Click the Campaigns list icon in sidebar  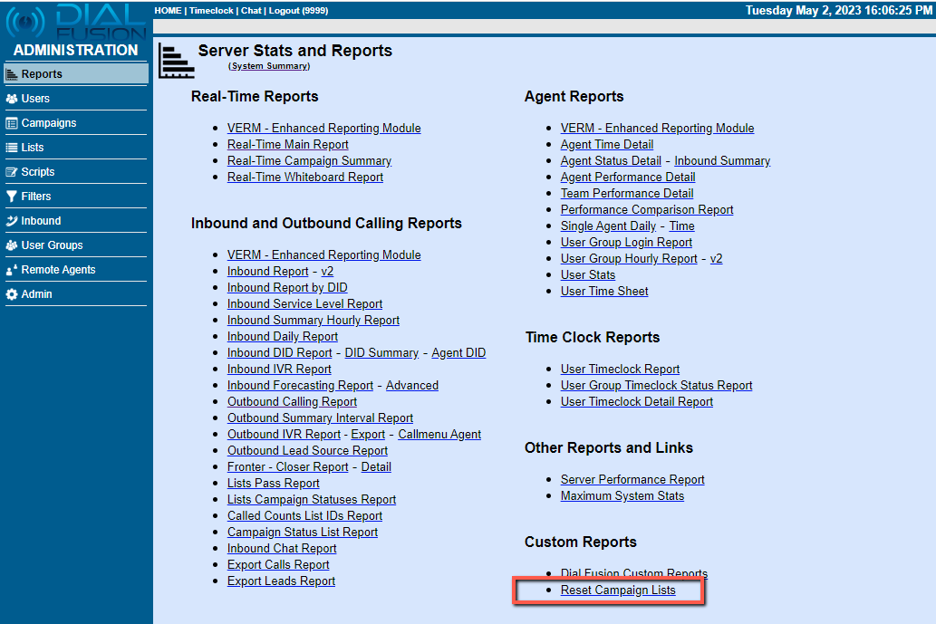(12, 123)
